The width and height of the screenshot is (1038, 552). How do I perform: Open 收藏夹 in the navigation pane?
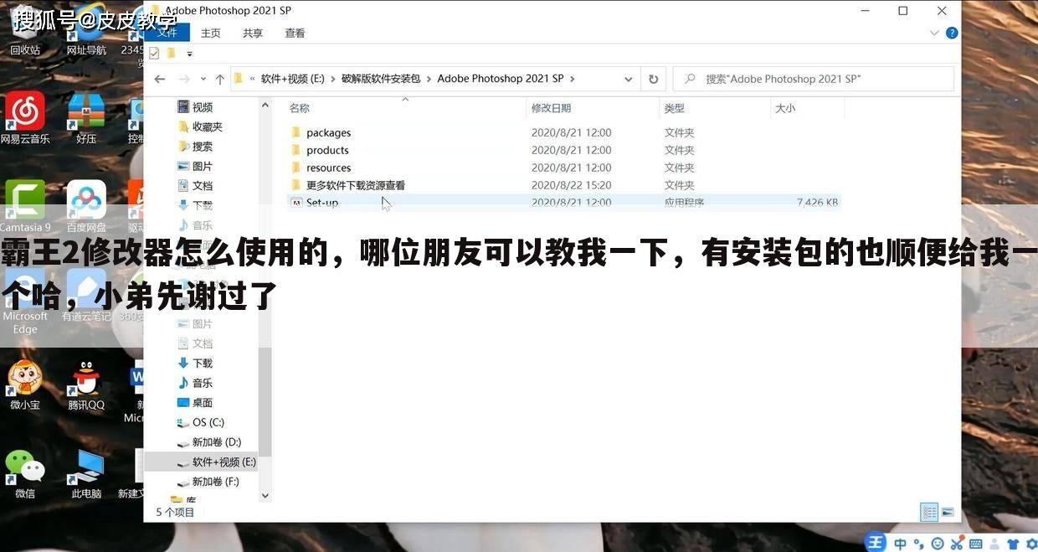point(207,126)
